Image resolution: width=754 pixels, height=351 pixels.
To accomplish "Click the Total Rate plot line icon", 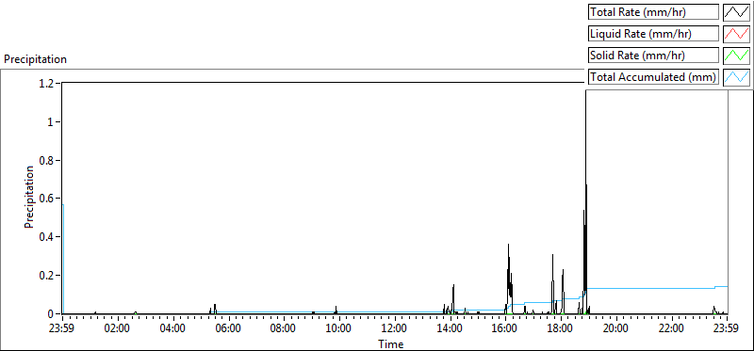I will 736,12.
